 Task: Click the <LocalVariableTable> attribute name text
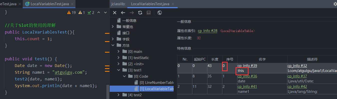click(x=237, y=31)
